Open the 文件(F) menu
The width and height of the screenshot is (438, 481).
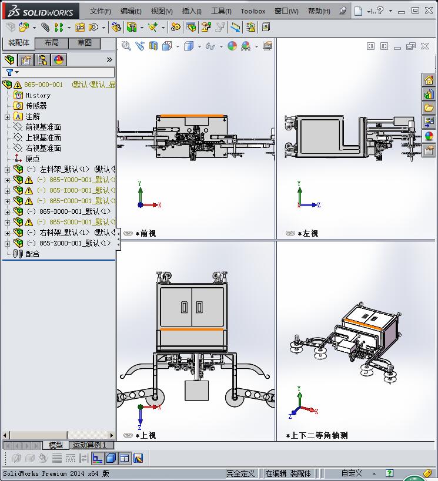click(100, 11)
